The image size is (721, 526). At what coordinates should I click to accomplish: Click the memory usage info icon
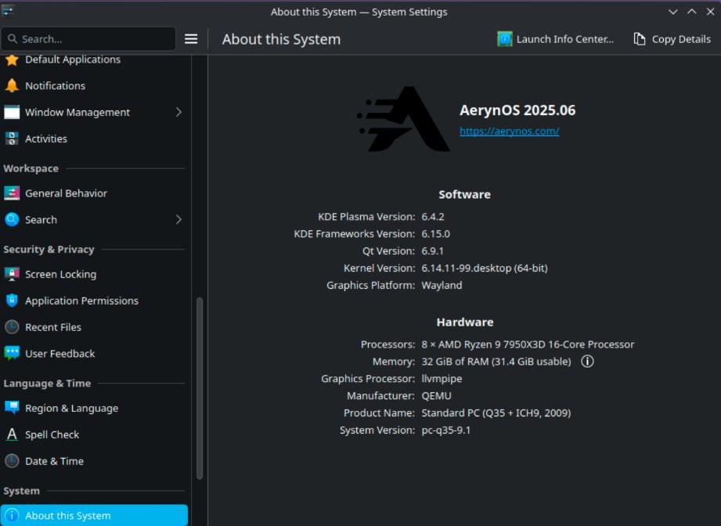click(x=587, y=361)
